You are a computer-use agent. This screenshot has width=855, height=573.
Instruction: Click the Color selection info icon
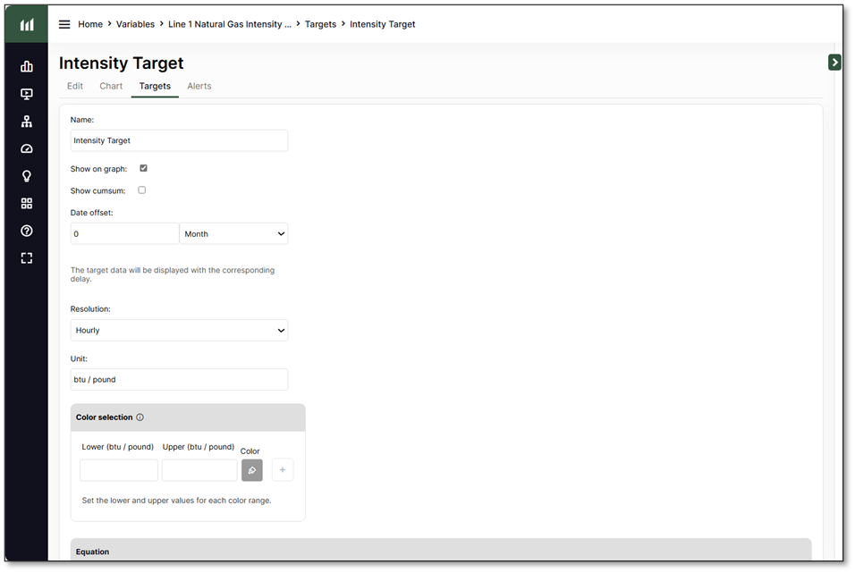[x=140, y=417]
